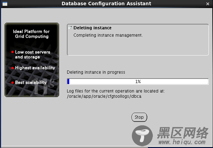Click "Ideal Platform for Grid Computing" heading
Viewport: 213px width, 148px height.
point(31,34)
